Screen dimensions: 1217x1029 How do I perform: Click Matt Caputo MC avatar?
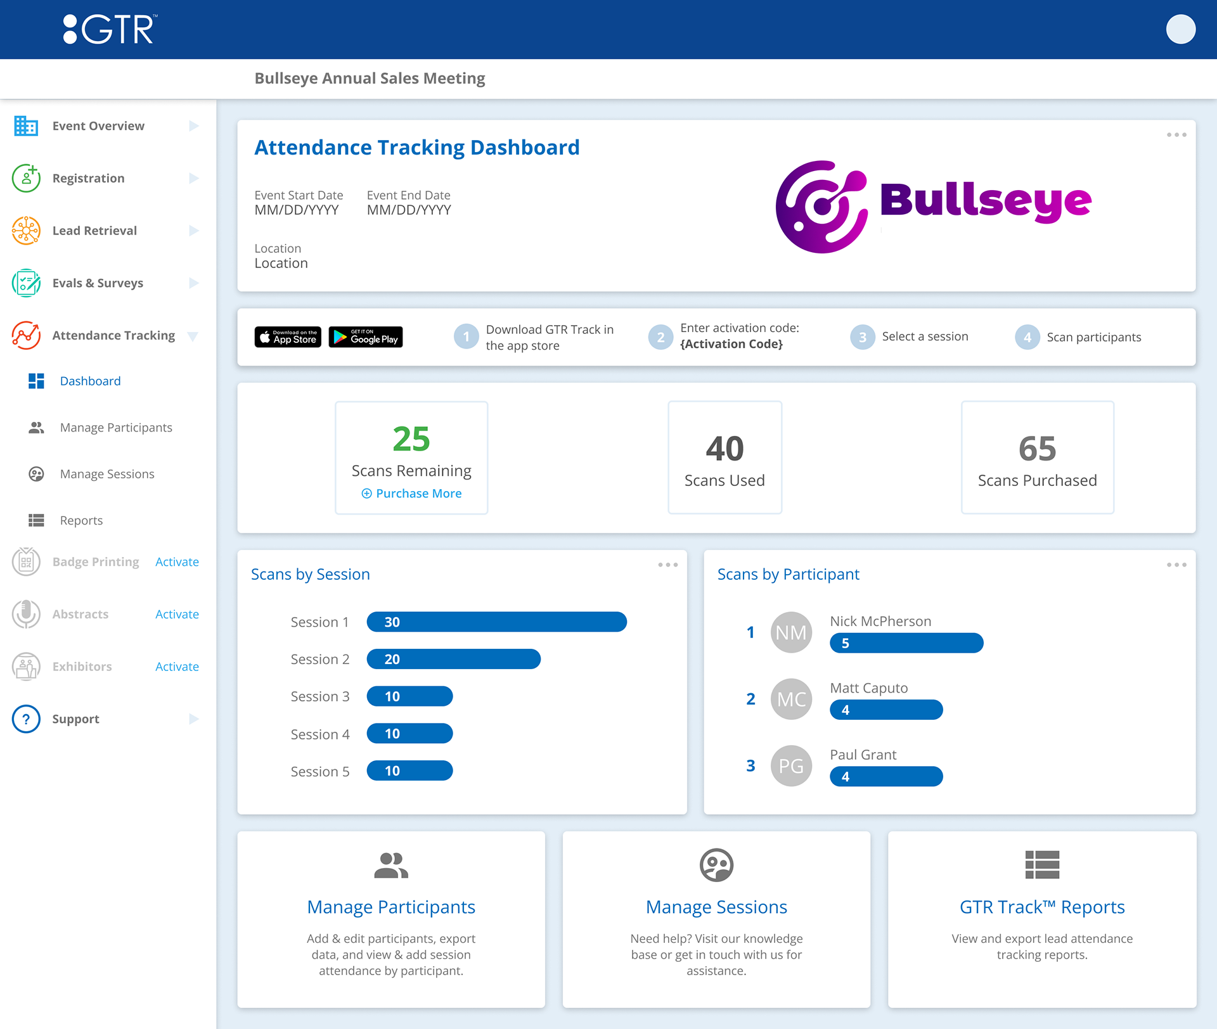coord(791,699)
